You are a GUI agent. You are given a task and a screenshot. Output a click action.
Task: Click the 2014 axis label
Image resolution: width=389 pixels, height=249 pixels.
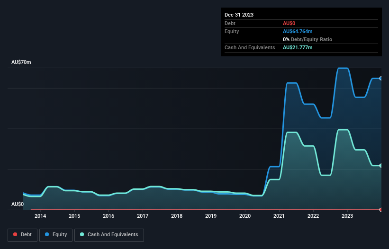tap(40, 216)
